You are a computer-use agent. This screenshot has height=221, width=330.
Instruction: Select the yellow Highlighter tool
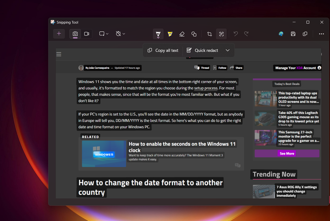(170, 34)
